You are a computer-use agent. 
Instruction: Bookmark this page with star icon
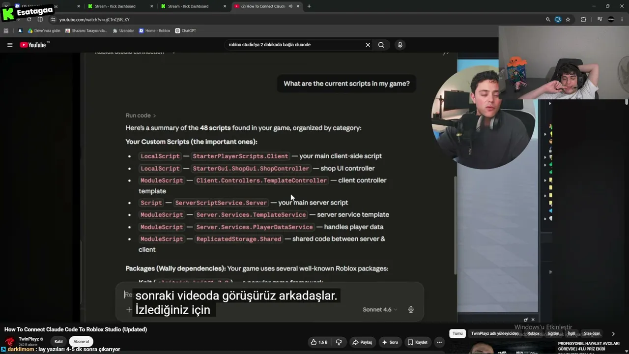pos(568,20)
